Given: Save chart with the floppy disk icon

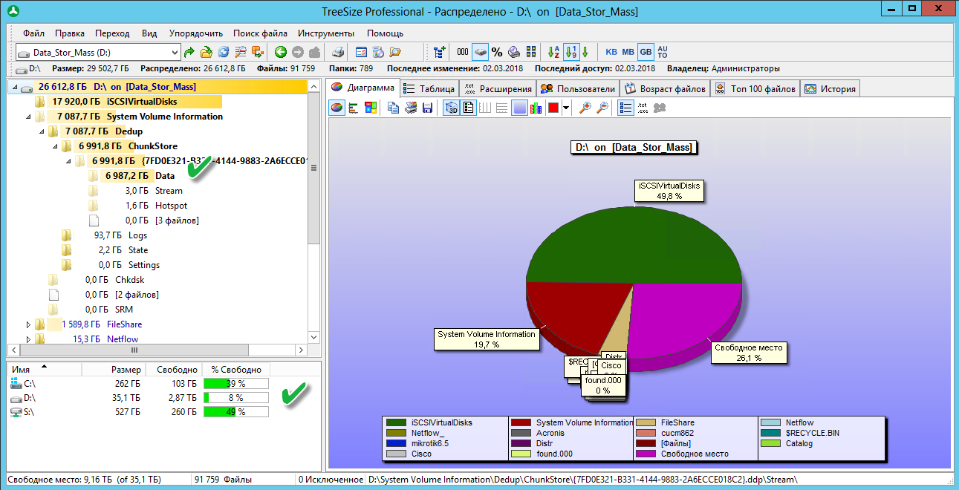Looking at the screenshot, I should pyautogui.click(x=428, y=108).
